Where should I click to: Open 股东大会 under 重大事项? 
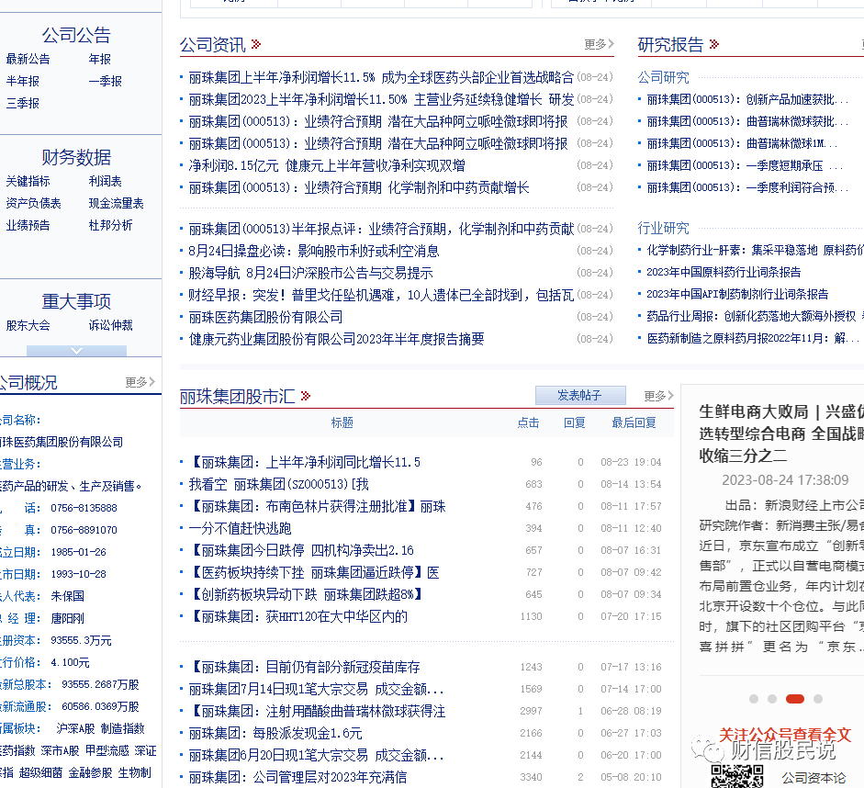coord(28,326)
